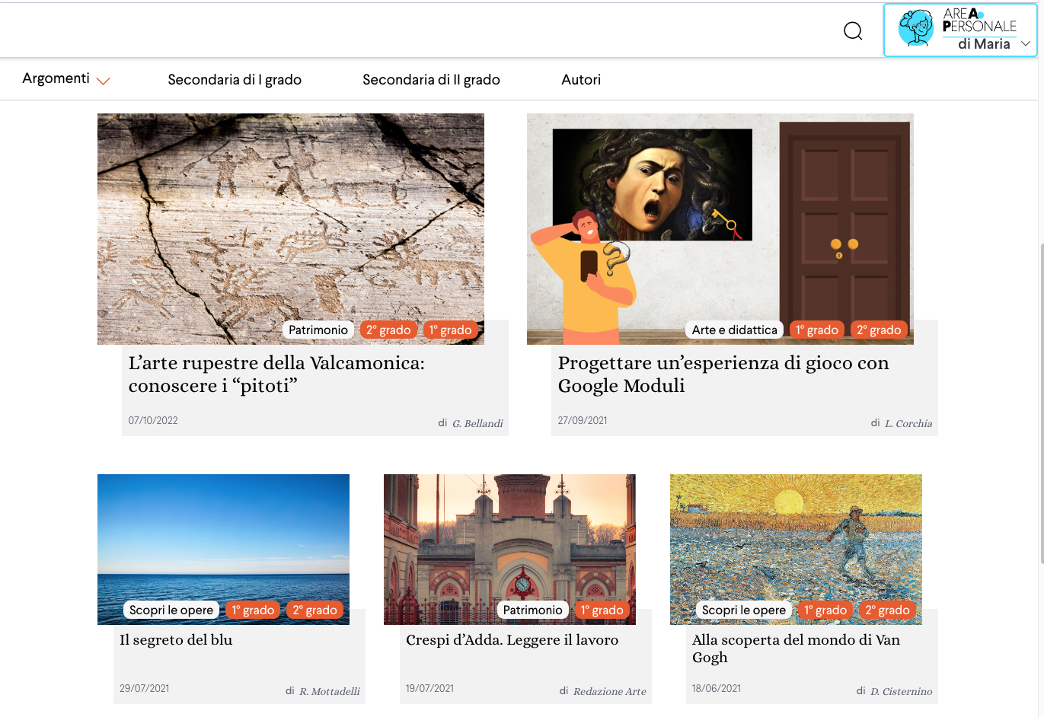Select Scopri le opere tag on Van Gogh card

click(x=744, y=610)
